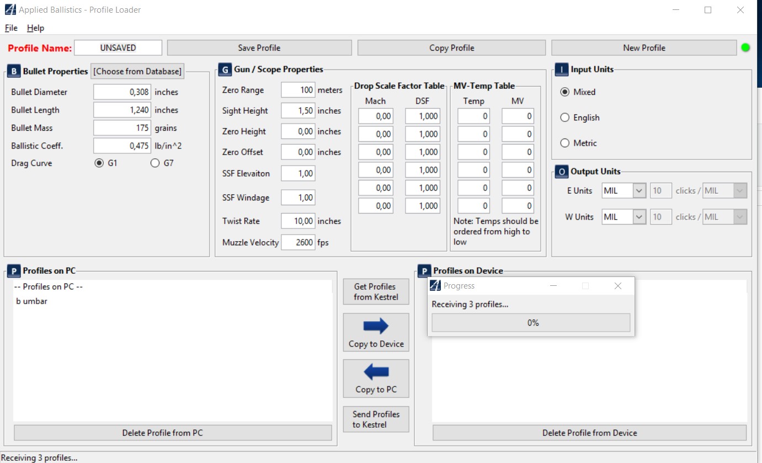Click the Profiles on Device P icon
762x463 pixels.
tap(424, 271)
